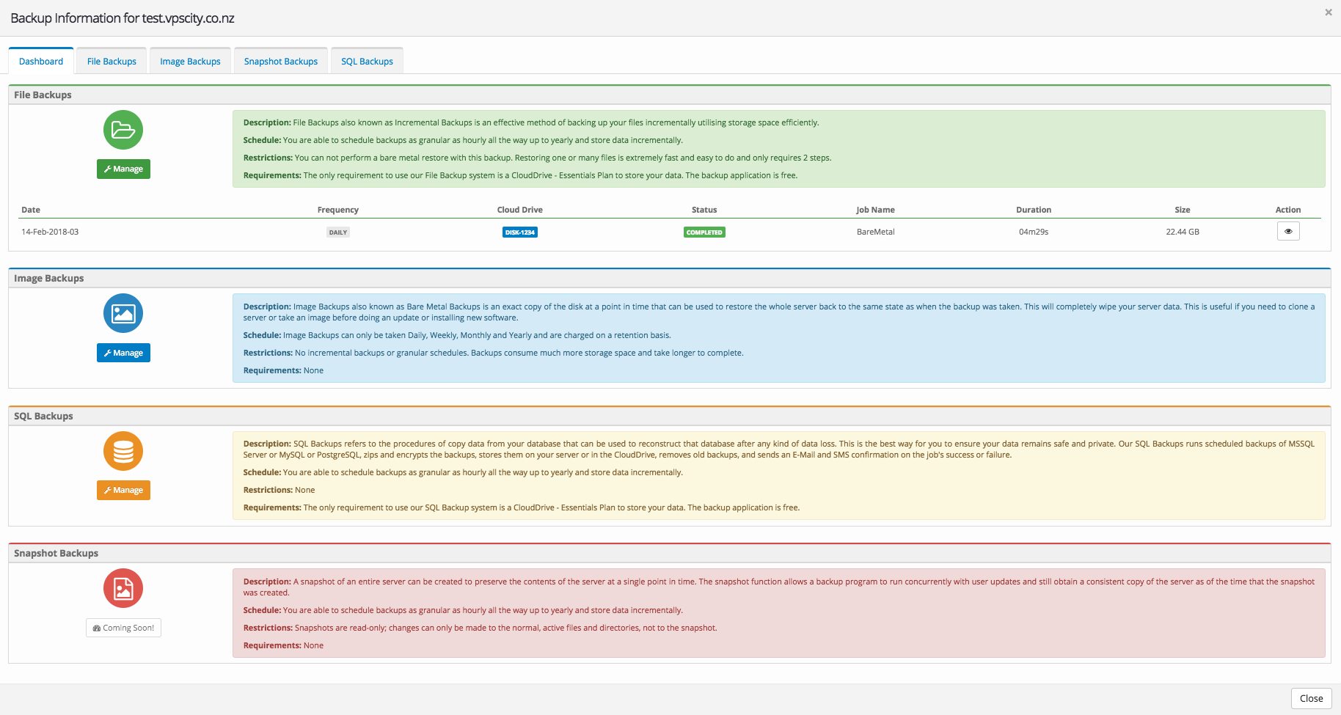The width and height of the screenshot is (1341, 715).
Task: Click the blue Image Backups picture icon
Action: (123, 314)
